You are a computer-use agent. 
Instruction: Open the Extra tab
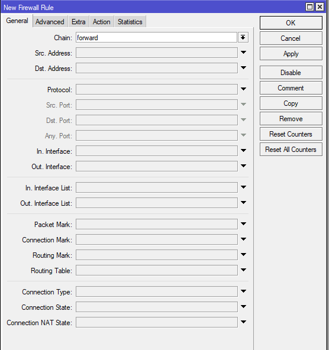click(x=78, y=22)
